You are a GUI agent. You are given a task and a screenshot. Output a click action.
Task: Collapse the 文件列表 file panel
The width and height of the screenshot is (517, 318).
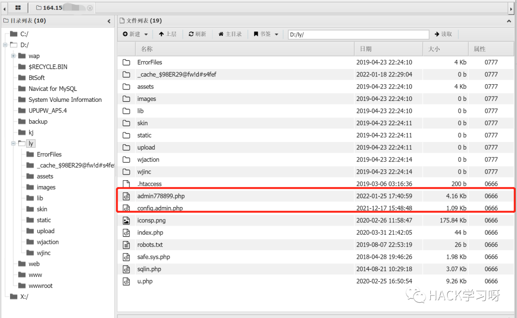[x=509, y=21]
